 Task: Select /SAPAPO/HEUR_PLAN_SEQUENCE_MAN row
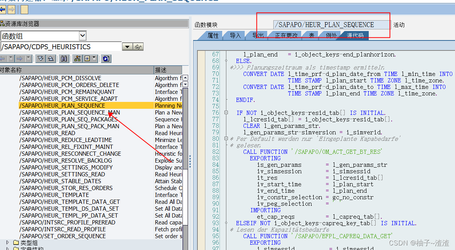69,113
